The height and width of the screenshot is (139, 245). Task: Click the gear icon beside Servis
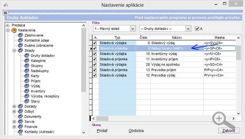pyautogui.click(x=20, y=122)
